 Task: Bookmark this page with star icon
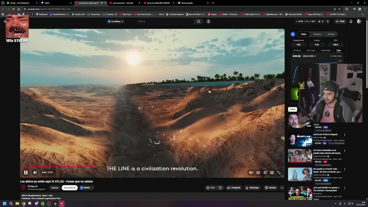click(x=340, y=9)
